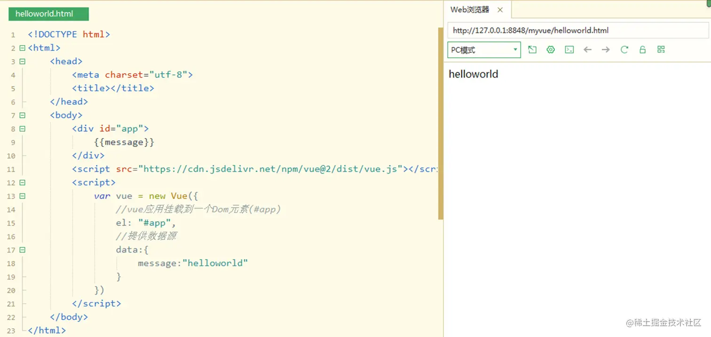Collapse the div app block at line 8

tap(22, 129)
